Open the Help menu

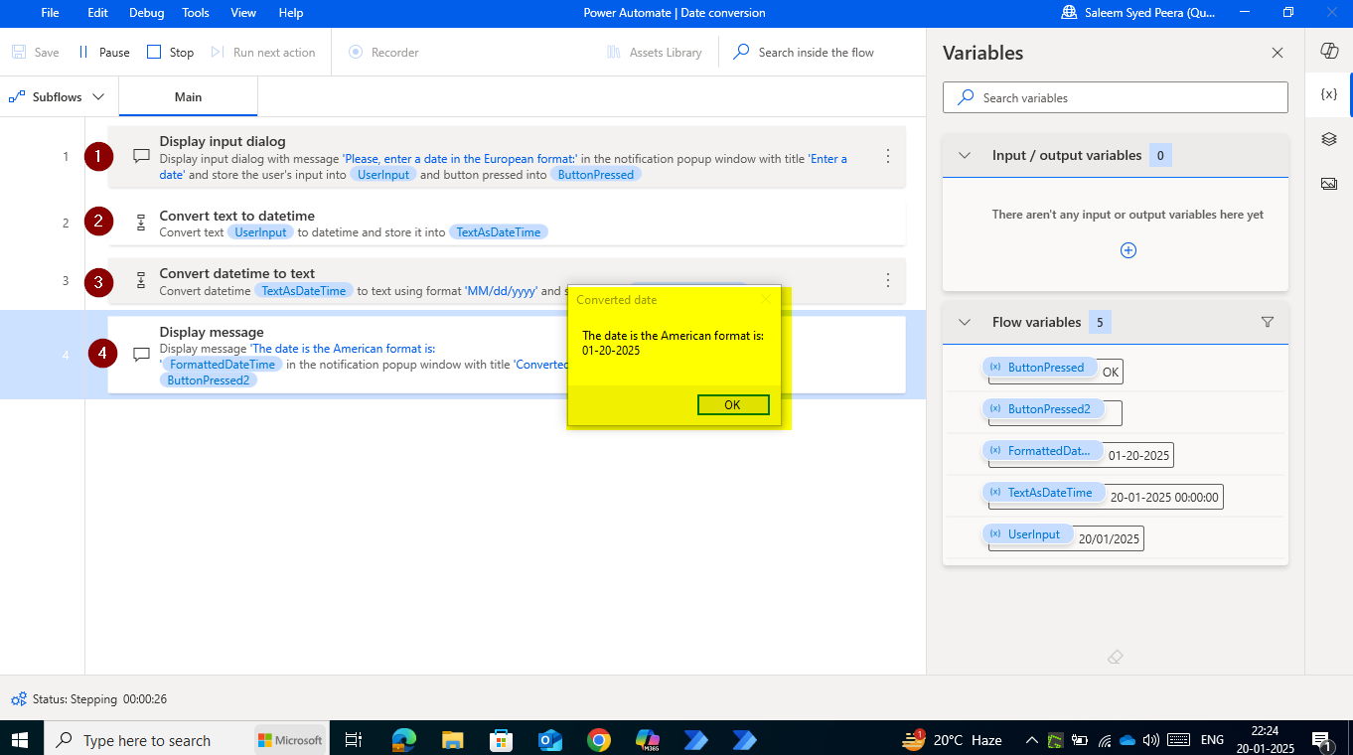coord(291,13)
